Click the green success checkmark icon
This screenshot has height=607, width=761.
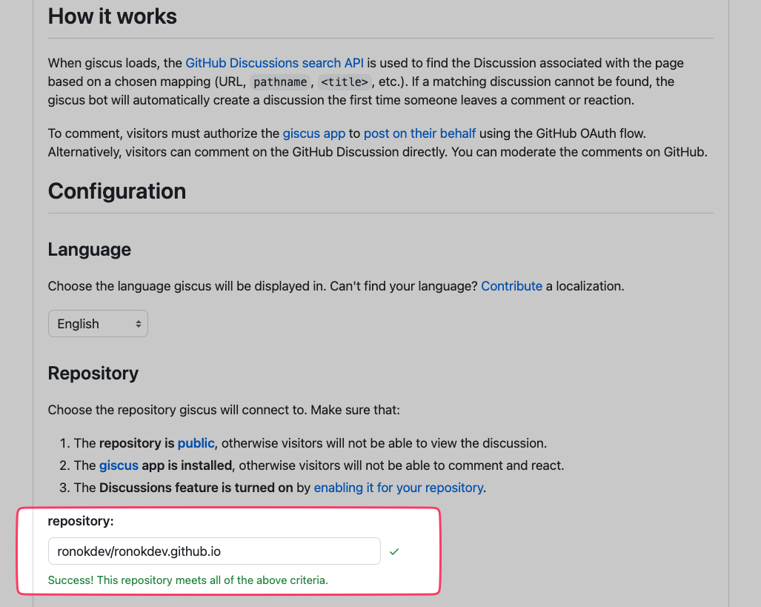pos(394,551)
